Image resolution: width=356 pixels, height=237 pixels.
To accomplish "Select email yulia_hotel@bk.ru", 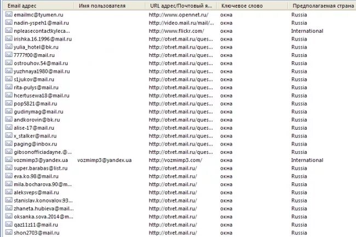I will (x=36, y=47).
